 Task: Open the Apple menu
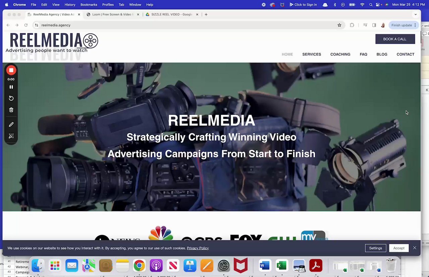tap(6, 5)
